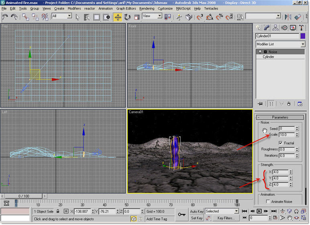Screen dimensions: 310x225
Task: Expand the Noise modifier sub-objects
Action: [x=265, y=52]
